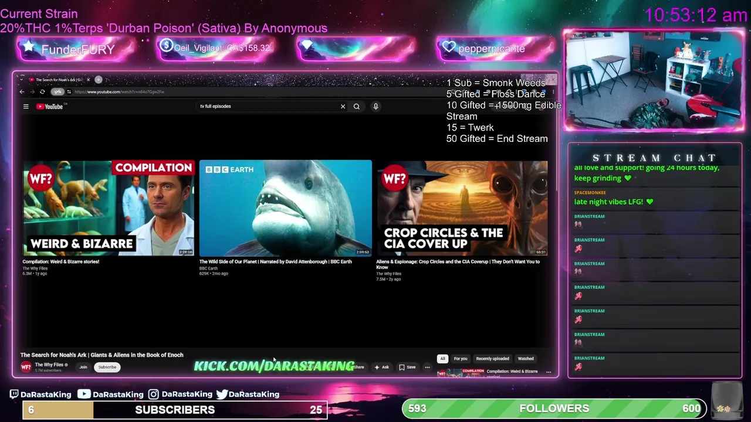Open site settings icon beside the URL

pyautogui.click(x=69, y=91)
